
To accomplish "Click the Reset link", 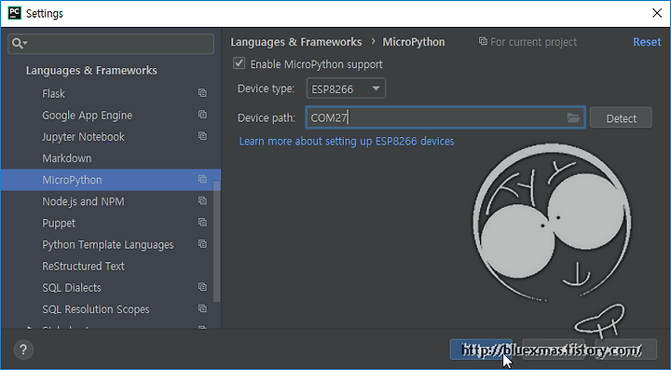I will (x=647, y=42).
